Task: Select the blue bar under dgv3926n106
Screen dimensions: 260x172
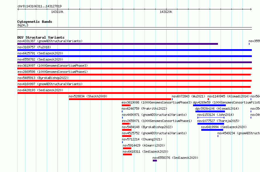Action: [210, 111]
